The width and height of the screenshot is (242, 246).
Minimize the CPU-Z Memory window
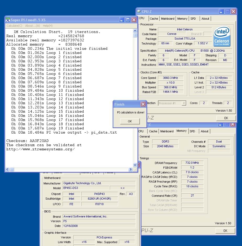click(220, 125)
